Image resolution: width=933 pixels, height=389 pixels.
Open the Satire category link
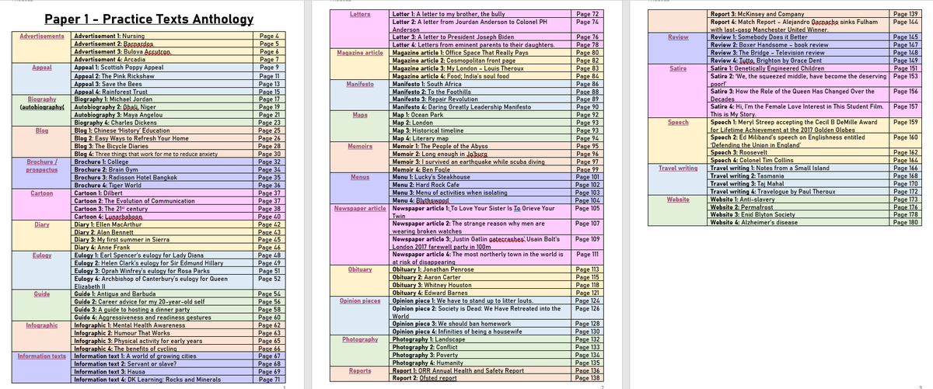tap(678, 68)
